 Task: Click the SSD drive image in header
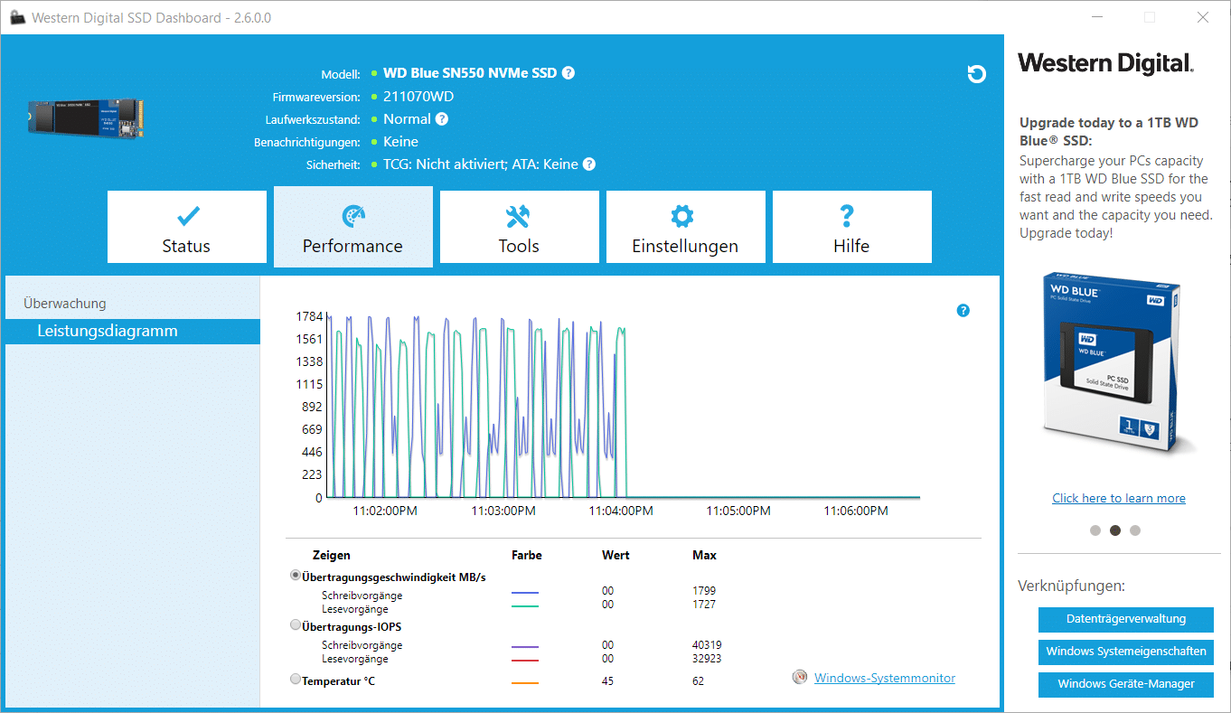coord(85,117)
